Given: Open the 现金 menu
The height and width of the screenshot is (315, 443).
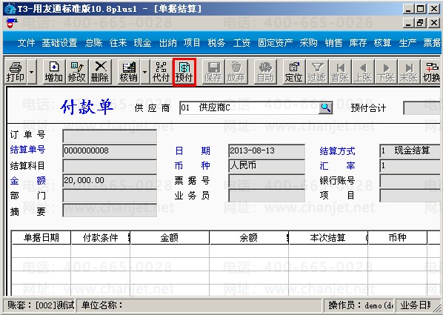Looking at the screenshot, I should click(x=143, y=43).
